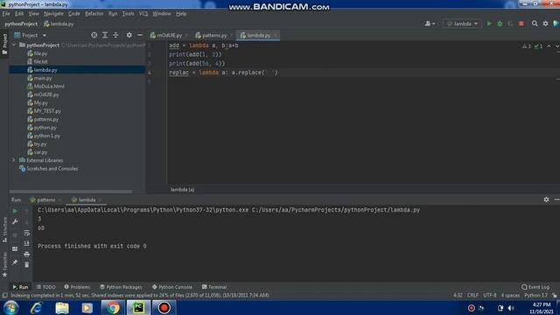Go to next highlighted error arrow
This screenshot has width=560, height=315.
556,46
